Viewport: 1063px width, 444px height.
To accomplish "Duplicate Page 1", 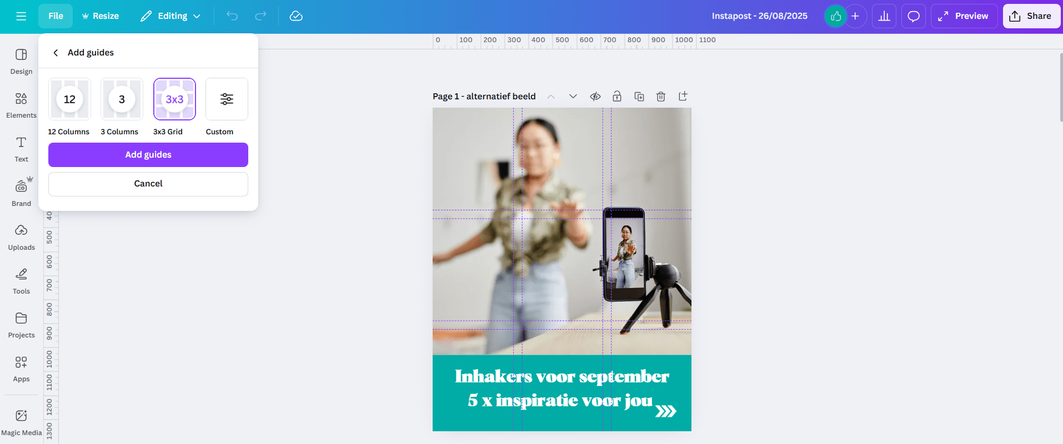I will [639, 97].
